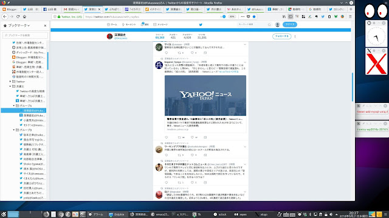Click the Twitter extension icon in the Firefox toolbar
This screenshot has height=218, width=389.
click(323, 16)
